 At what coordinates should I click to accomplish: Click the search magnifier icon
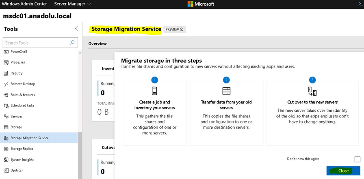(x=72, y=43)
